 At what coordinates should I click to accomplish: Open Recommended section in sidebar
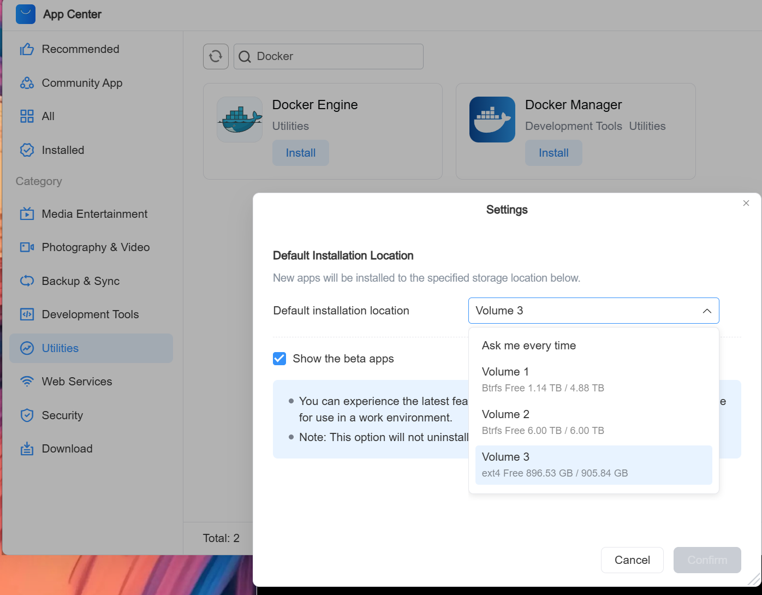(x=91, y=49)
